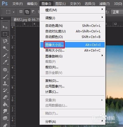Choose 裁切(R)... menu item
This screenshot has height=127, width=123.
click(x=72, y=67)
